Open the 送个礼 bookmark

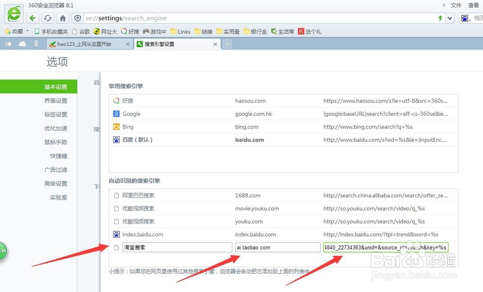pyautogui.click(x=310, y=31)
